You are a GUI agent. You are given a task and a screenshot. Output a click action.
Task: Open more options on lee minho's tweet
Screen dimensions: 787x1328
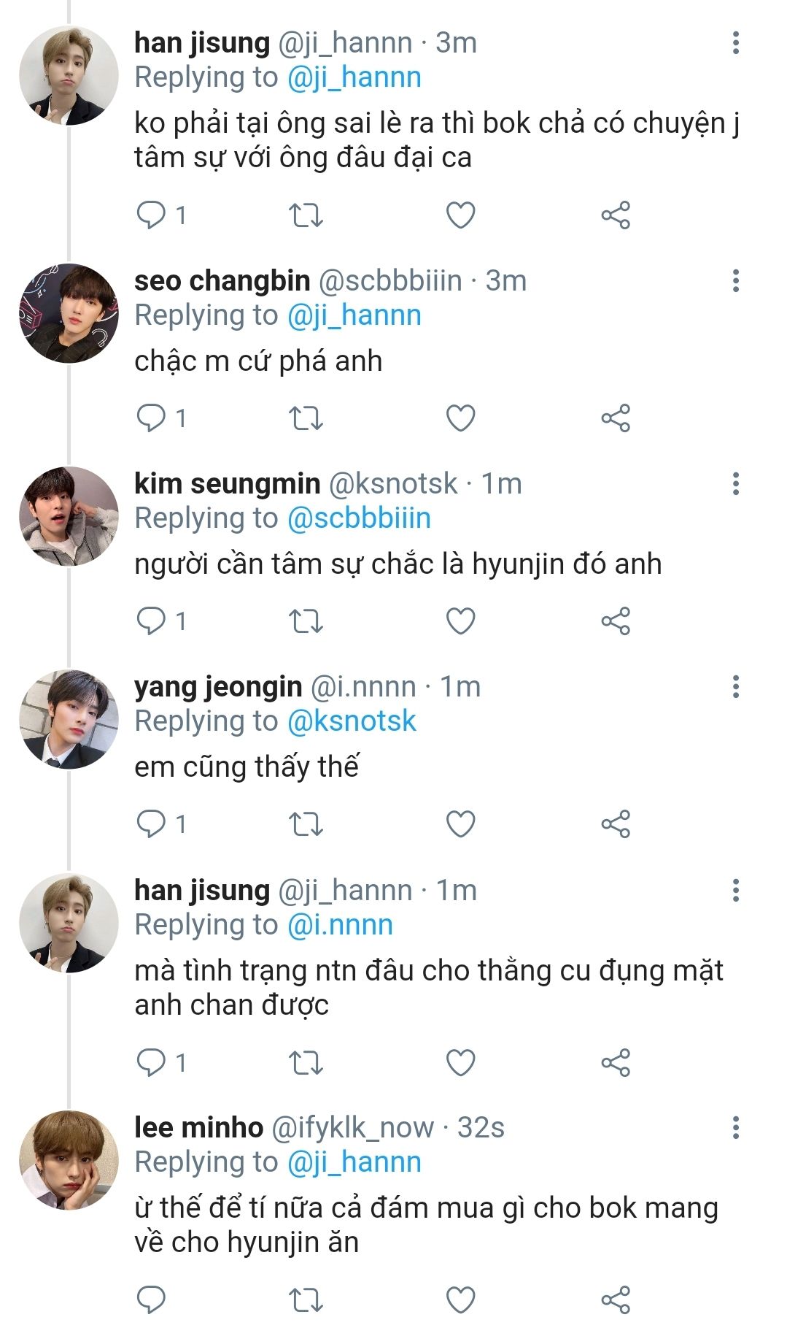pyautogui.click(x=735, y=1128)
